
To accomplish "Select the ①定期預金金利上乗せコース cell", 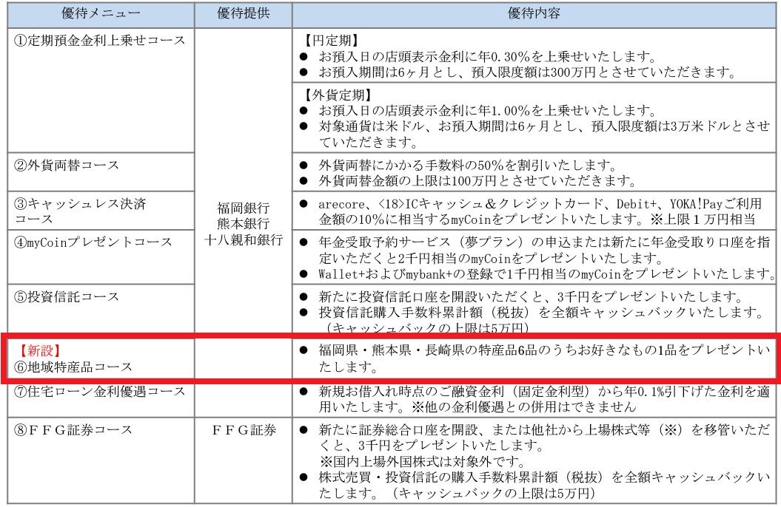I will click(x=101, y=90).
